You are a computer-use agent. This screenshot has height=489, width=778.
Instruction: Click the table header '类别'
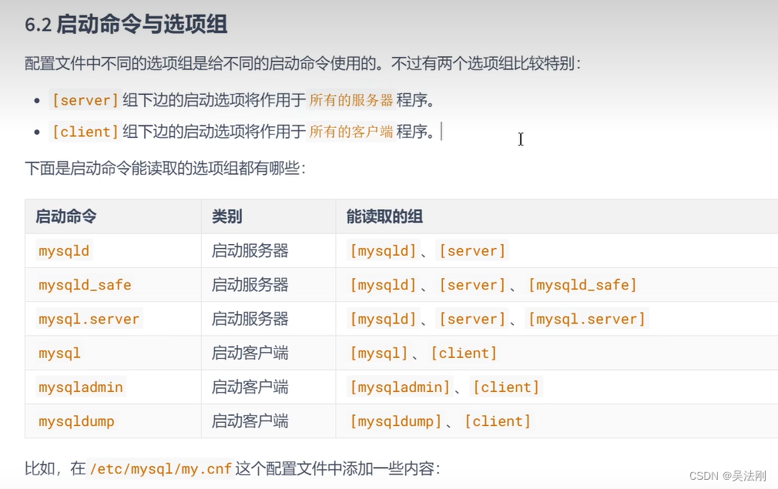[226, 216]
